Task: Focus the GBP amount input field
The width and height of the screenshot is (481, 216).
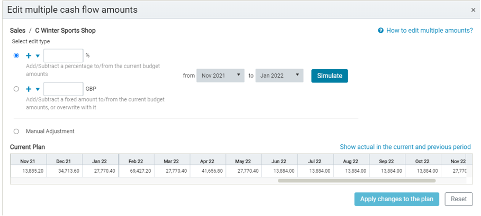Action: click(63, 89)
